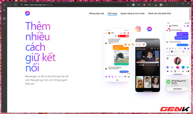Add a new tab with the plus
The height and width of the screenshot is (114, 193).
point(4,24)
